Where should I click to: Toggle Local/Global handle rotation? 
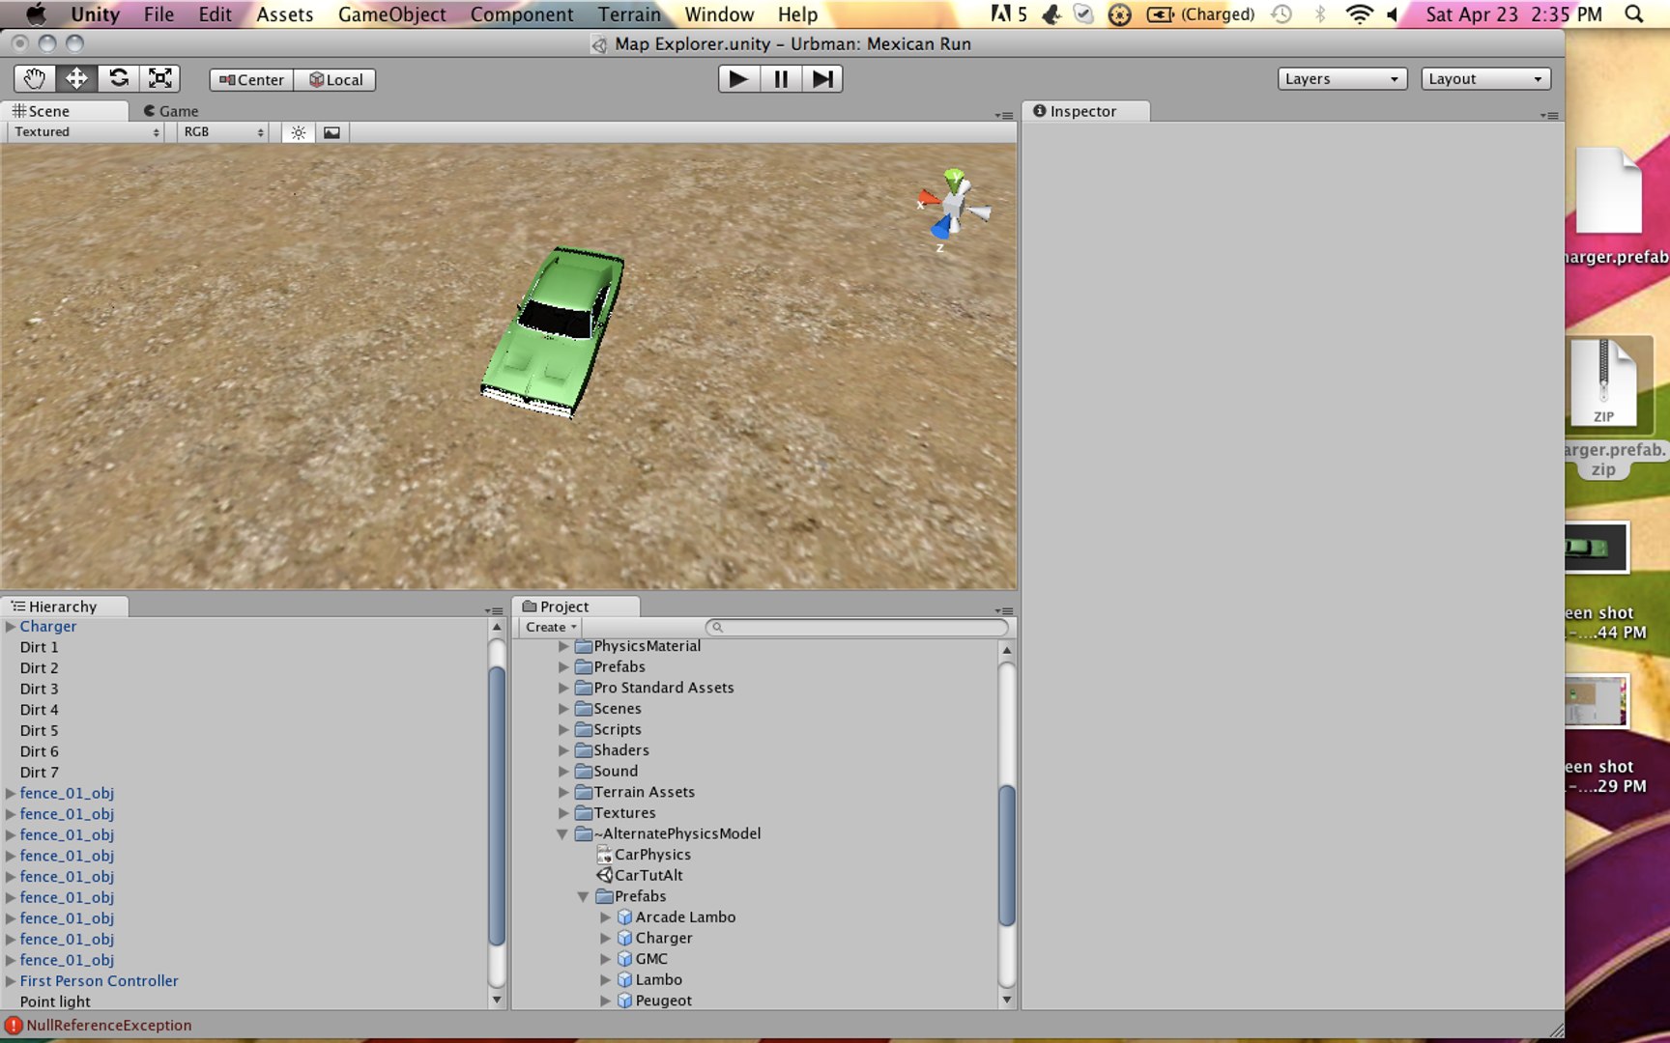coord(335,80)
